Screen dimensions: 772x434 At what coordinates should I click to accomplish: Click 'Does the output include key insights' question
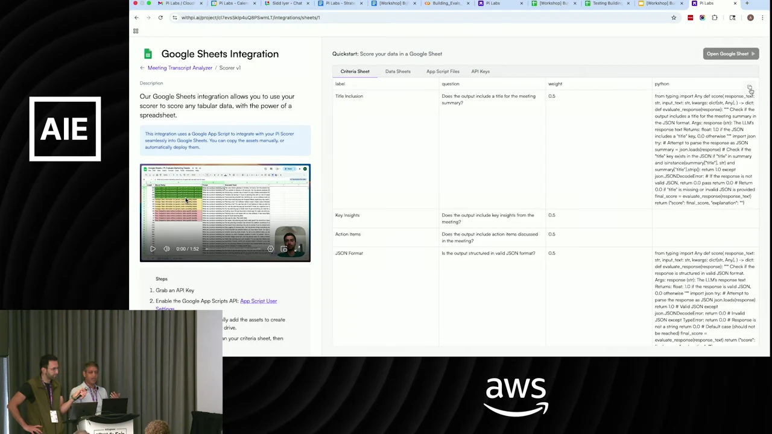click(487, 218)
